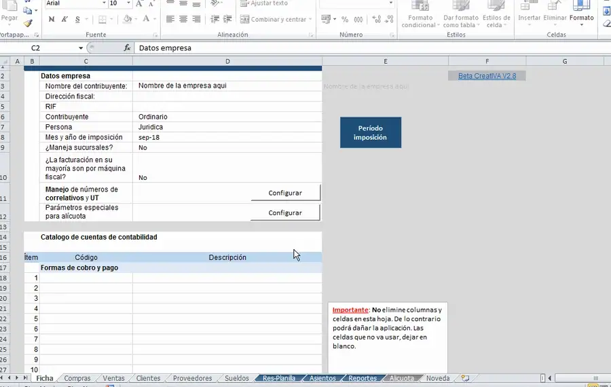
Task: Click the insert function fx icon
Action: [127, 48]
